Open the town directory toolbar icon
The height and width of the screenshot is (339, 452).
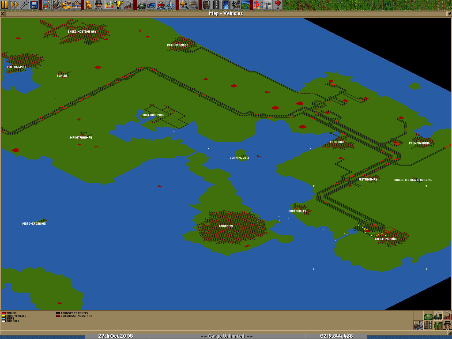click(x=57, y=5)
